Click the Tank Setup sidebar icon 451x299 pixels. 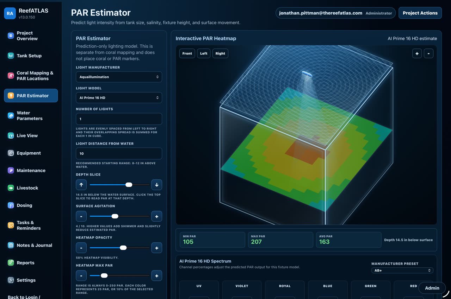pos(11,56)
